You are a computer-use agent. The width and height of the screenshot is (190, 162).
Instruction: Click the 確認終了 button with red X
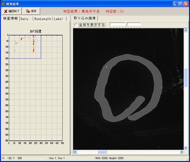tap(11, 11)
